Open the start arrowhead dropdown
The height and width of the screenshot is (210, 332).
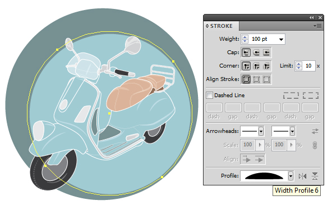click(261, 131)
